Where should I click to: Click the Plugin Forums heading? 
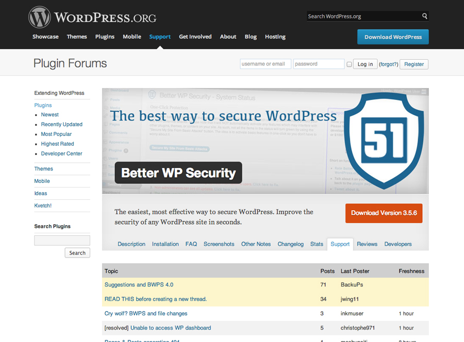click(x=70, y=63)
